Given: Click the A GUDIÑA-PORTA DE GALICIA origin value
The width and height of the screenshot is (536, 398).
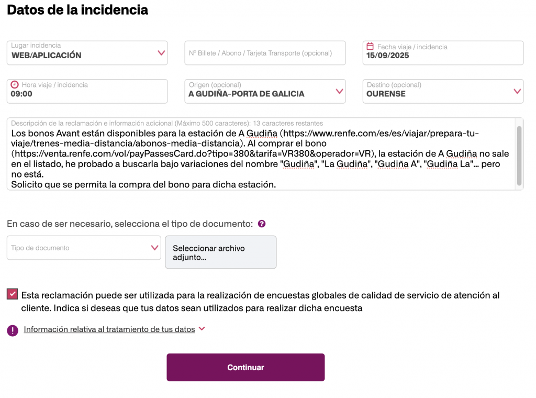Looking at the screenshot, I should click(247, 94).
